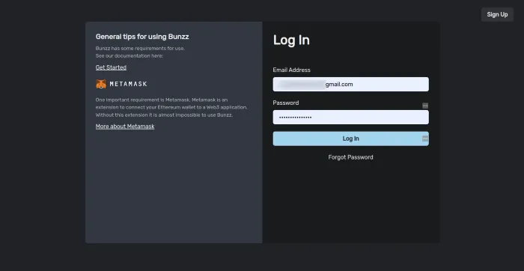Open the More about Metamask link
The height and width of the screenshot is (271, 524).
125,127
